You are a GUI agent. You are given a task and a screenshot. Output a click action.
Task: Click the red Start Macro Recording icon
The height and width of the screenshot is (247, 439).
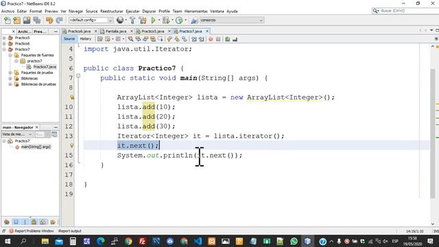tap(211, 39)
